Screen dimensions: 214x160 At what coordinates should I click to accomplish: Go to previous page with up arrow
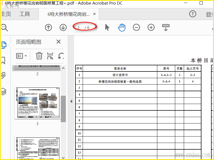[x=48, y=27]
